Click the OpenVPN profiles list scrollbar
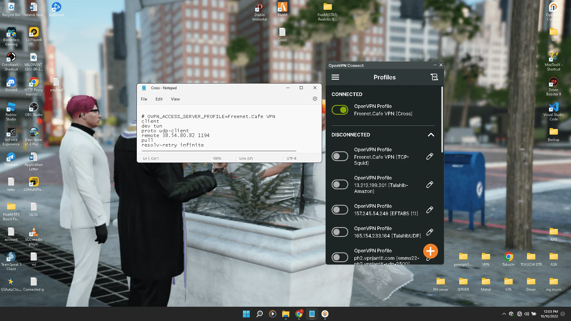571x321 pixels. tap(442, 119)
